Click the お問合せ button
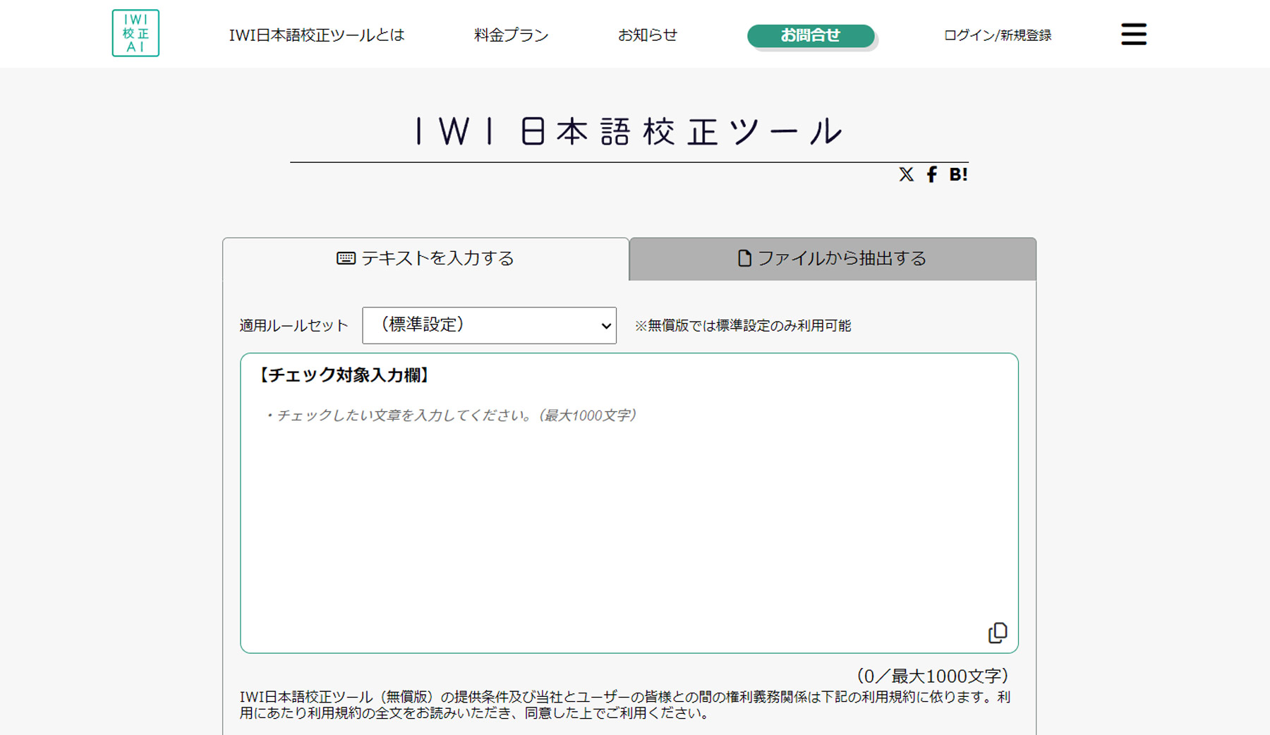 point(811,36)
